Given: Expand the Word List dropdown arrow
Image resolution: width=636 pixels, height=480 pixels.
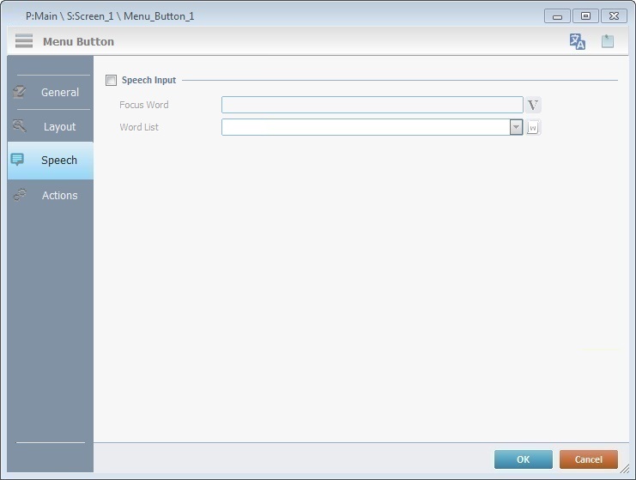Looking at the screenshot, I should pos(516,127).
